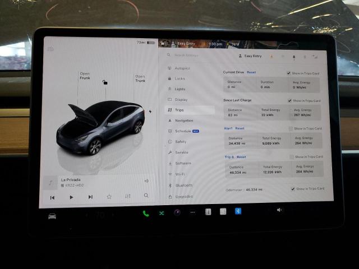The width and height of the screenshot is (359, 269).
Task: Rename the Alan1 trip label
Action: point(228,128)
